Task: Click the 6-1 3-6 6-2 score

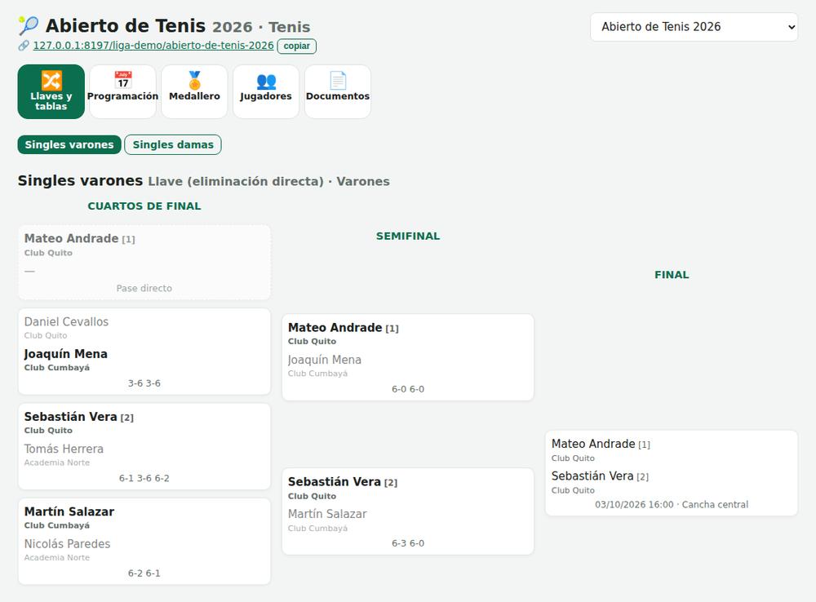Action: pyautogui.click(x=144, y=478)
